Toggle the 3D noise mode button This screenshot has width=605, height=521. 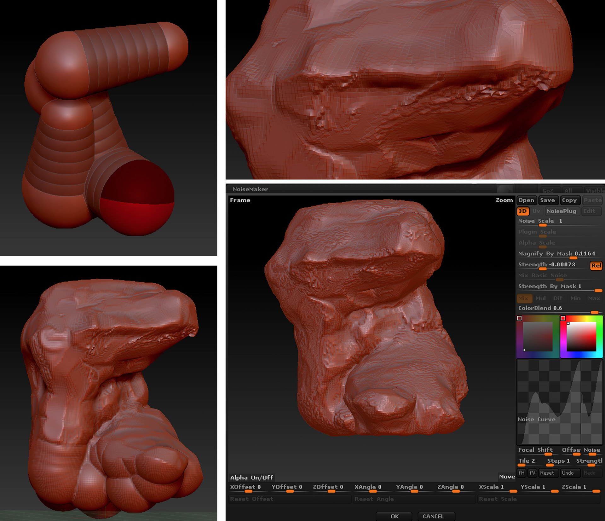522,211
